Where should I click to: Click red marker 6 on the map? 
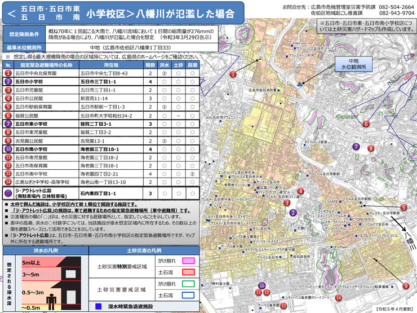pos(366,124)
